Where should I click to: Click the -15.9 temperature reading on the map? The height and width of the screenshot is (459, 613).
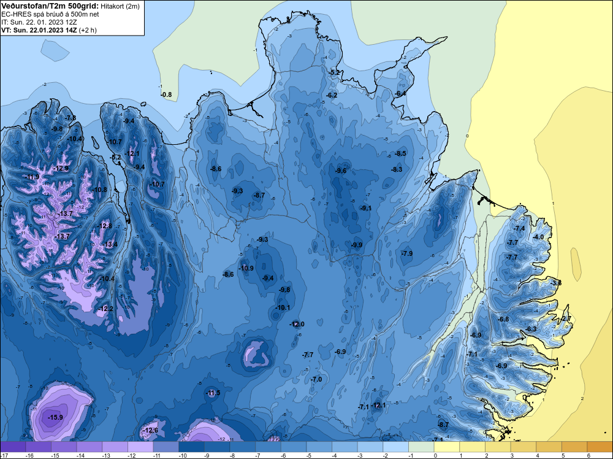55,417
